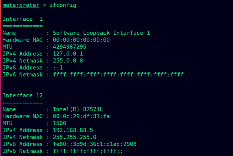
Task: Click the IPv6 address fe80::3d9d:36c1:c1ec:2908
Action: 95,144
